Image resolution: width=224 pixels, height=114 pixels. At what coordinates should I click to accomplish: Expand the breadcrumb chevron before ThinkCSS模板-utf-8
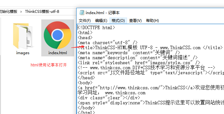pyautogui.click(x=21, y=12)
